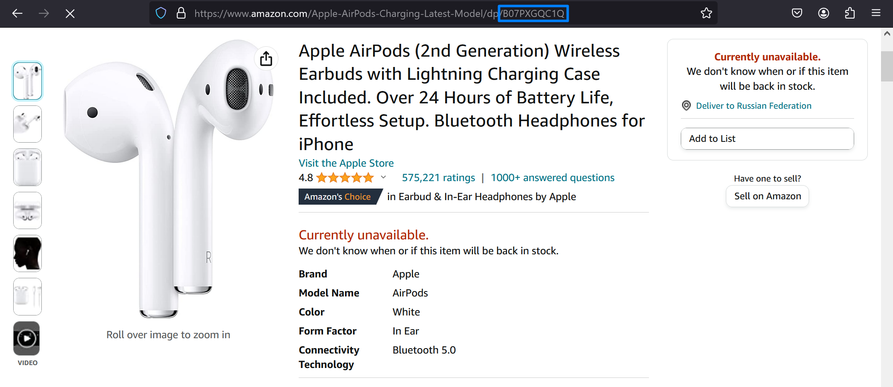Screen dimensions: 893x387
Task: Expand the star rating breakdown chevron
Action: point(383,177)
